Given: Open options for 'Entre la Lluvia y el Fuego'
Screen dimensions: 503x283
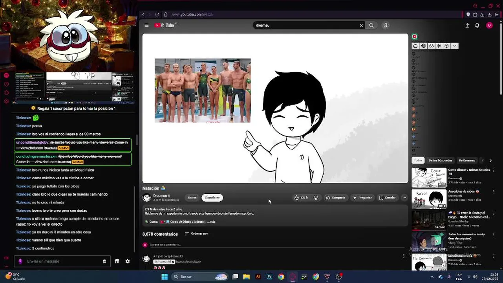Looking at the screenshot, I should [494, 213].
